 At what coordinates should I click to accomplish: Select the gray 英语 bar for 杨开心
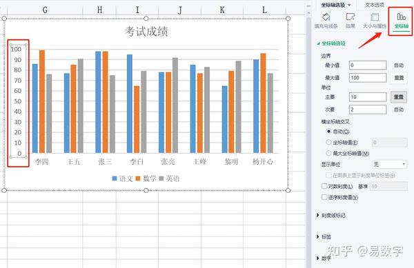point(270,113)
